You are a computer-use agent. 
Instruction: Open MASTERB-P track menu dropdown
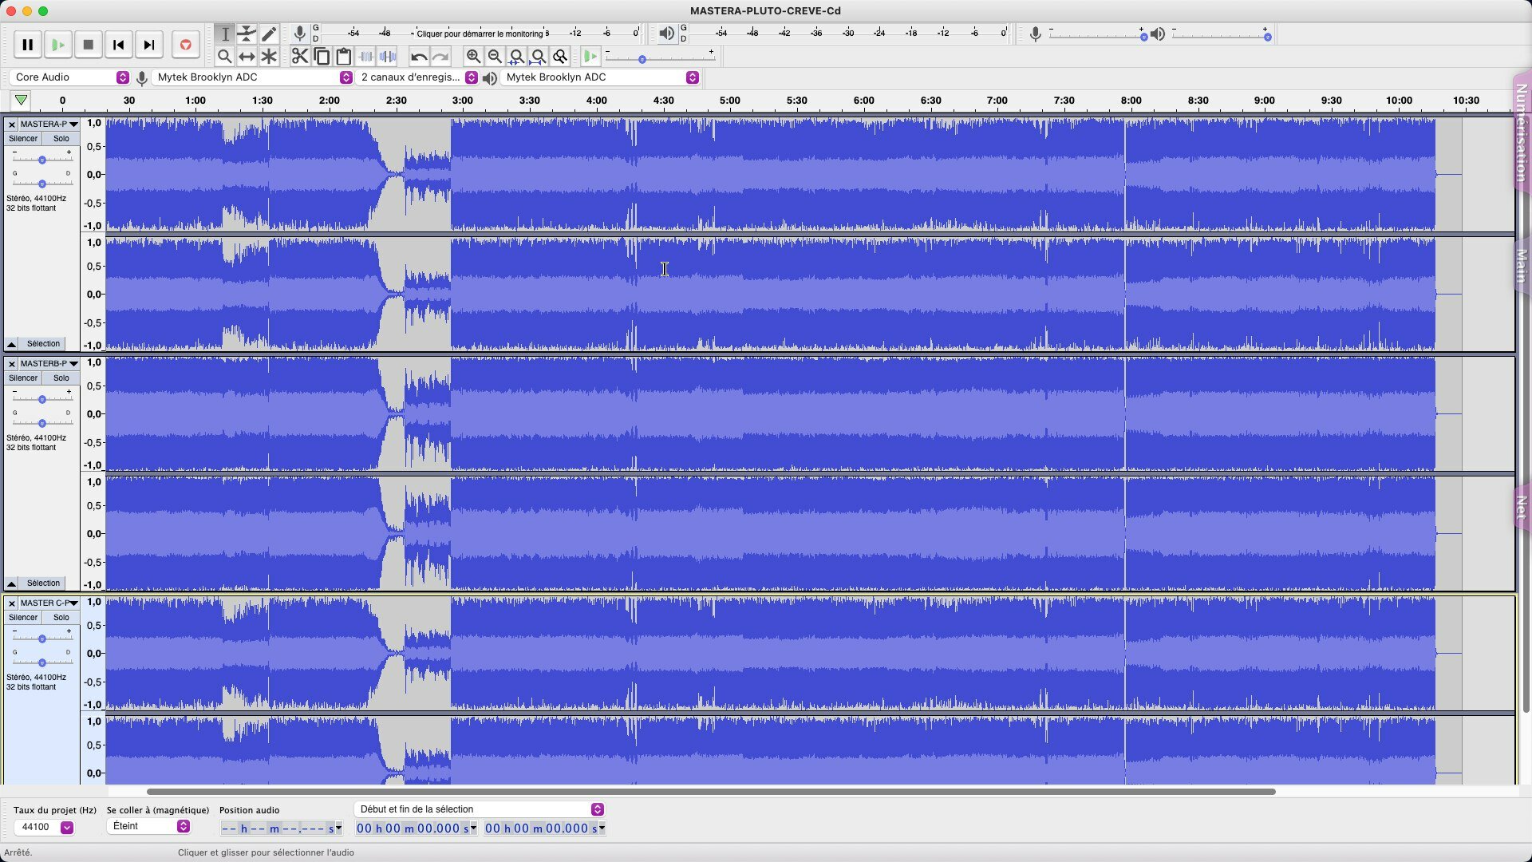(49, 364)
